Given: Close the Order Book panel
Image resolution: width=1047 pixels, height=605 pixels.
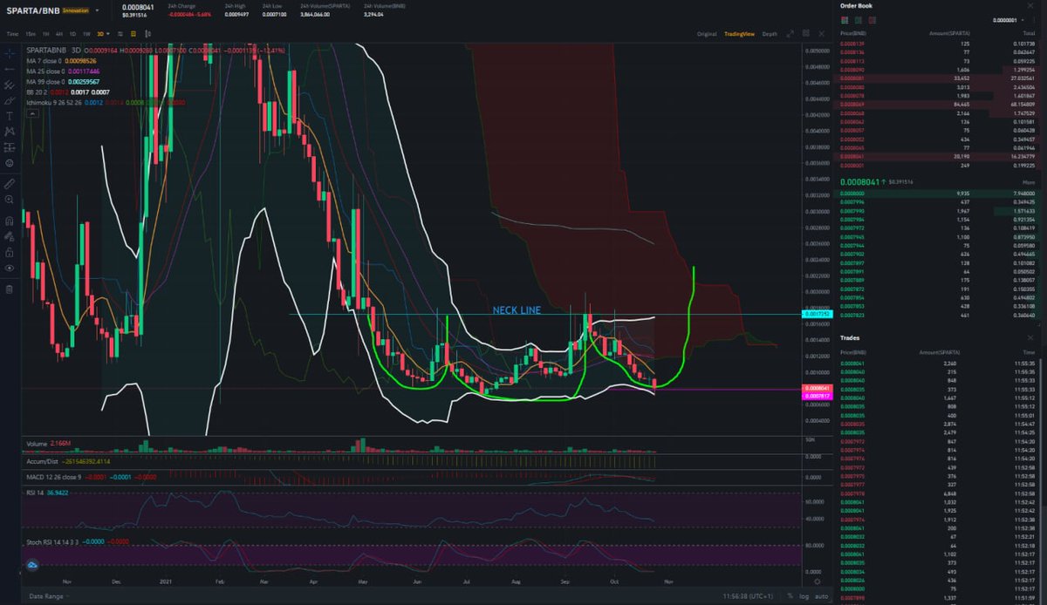Looking at the screenshot, I should [x=1030, y=5].
